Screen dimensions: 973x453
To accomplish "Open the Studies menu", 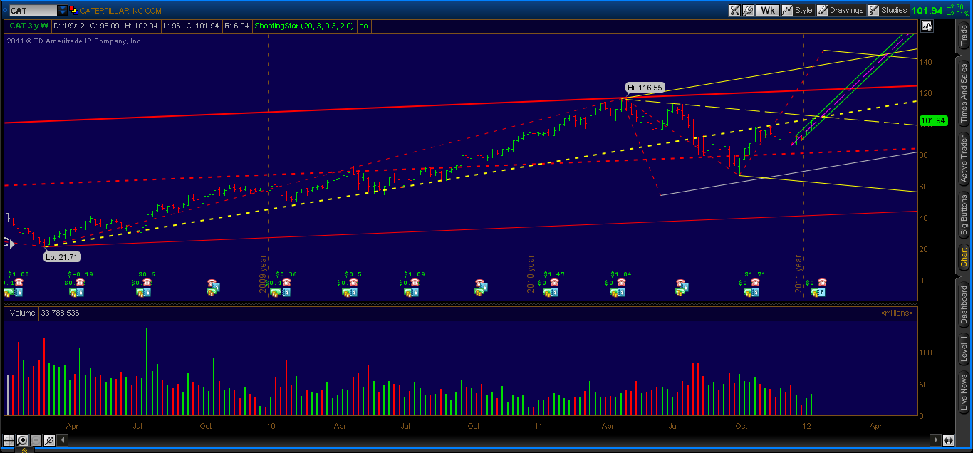I will [888, 10].
